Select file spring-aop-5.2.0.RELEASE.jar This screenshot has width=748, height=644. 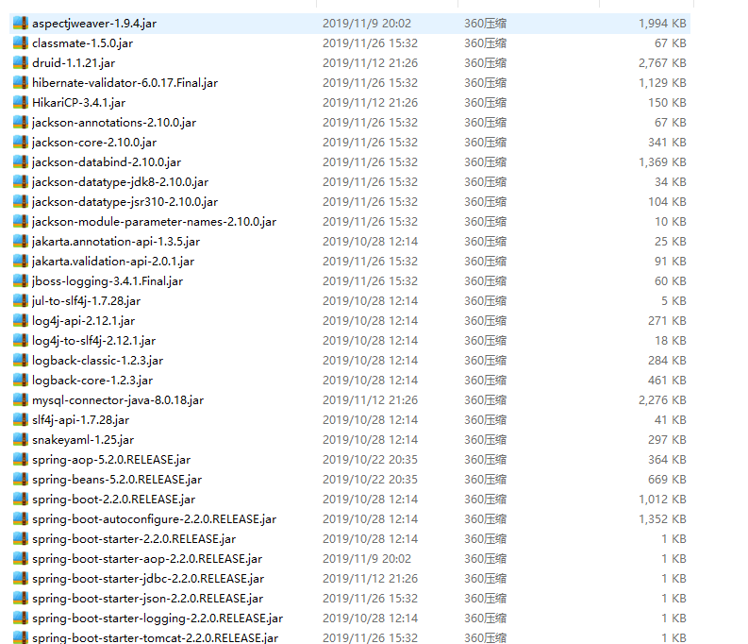click(111, 459)
